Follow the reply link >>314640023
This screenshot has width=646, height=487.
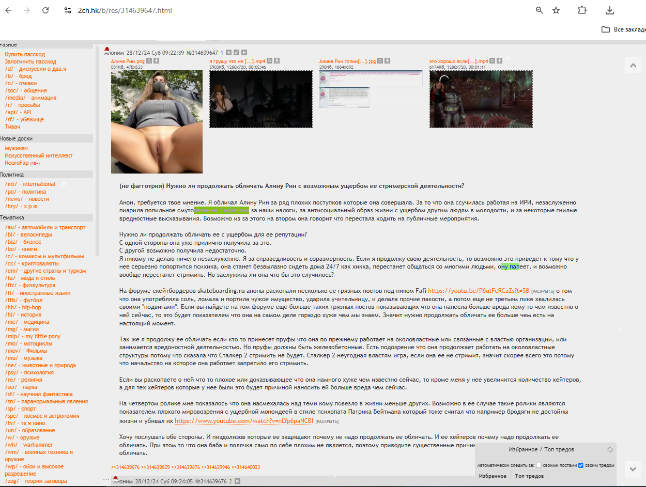click(245, 467)
